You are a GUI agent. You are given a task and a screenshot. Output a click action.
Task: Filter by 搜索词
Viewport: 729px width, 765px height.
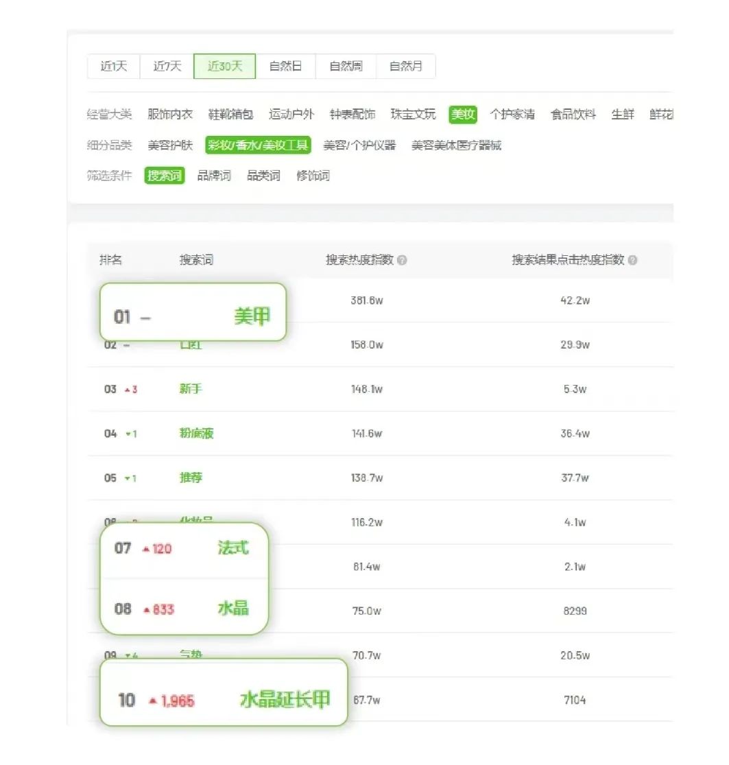pyautogui.click(x=165, y=175)
